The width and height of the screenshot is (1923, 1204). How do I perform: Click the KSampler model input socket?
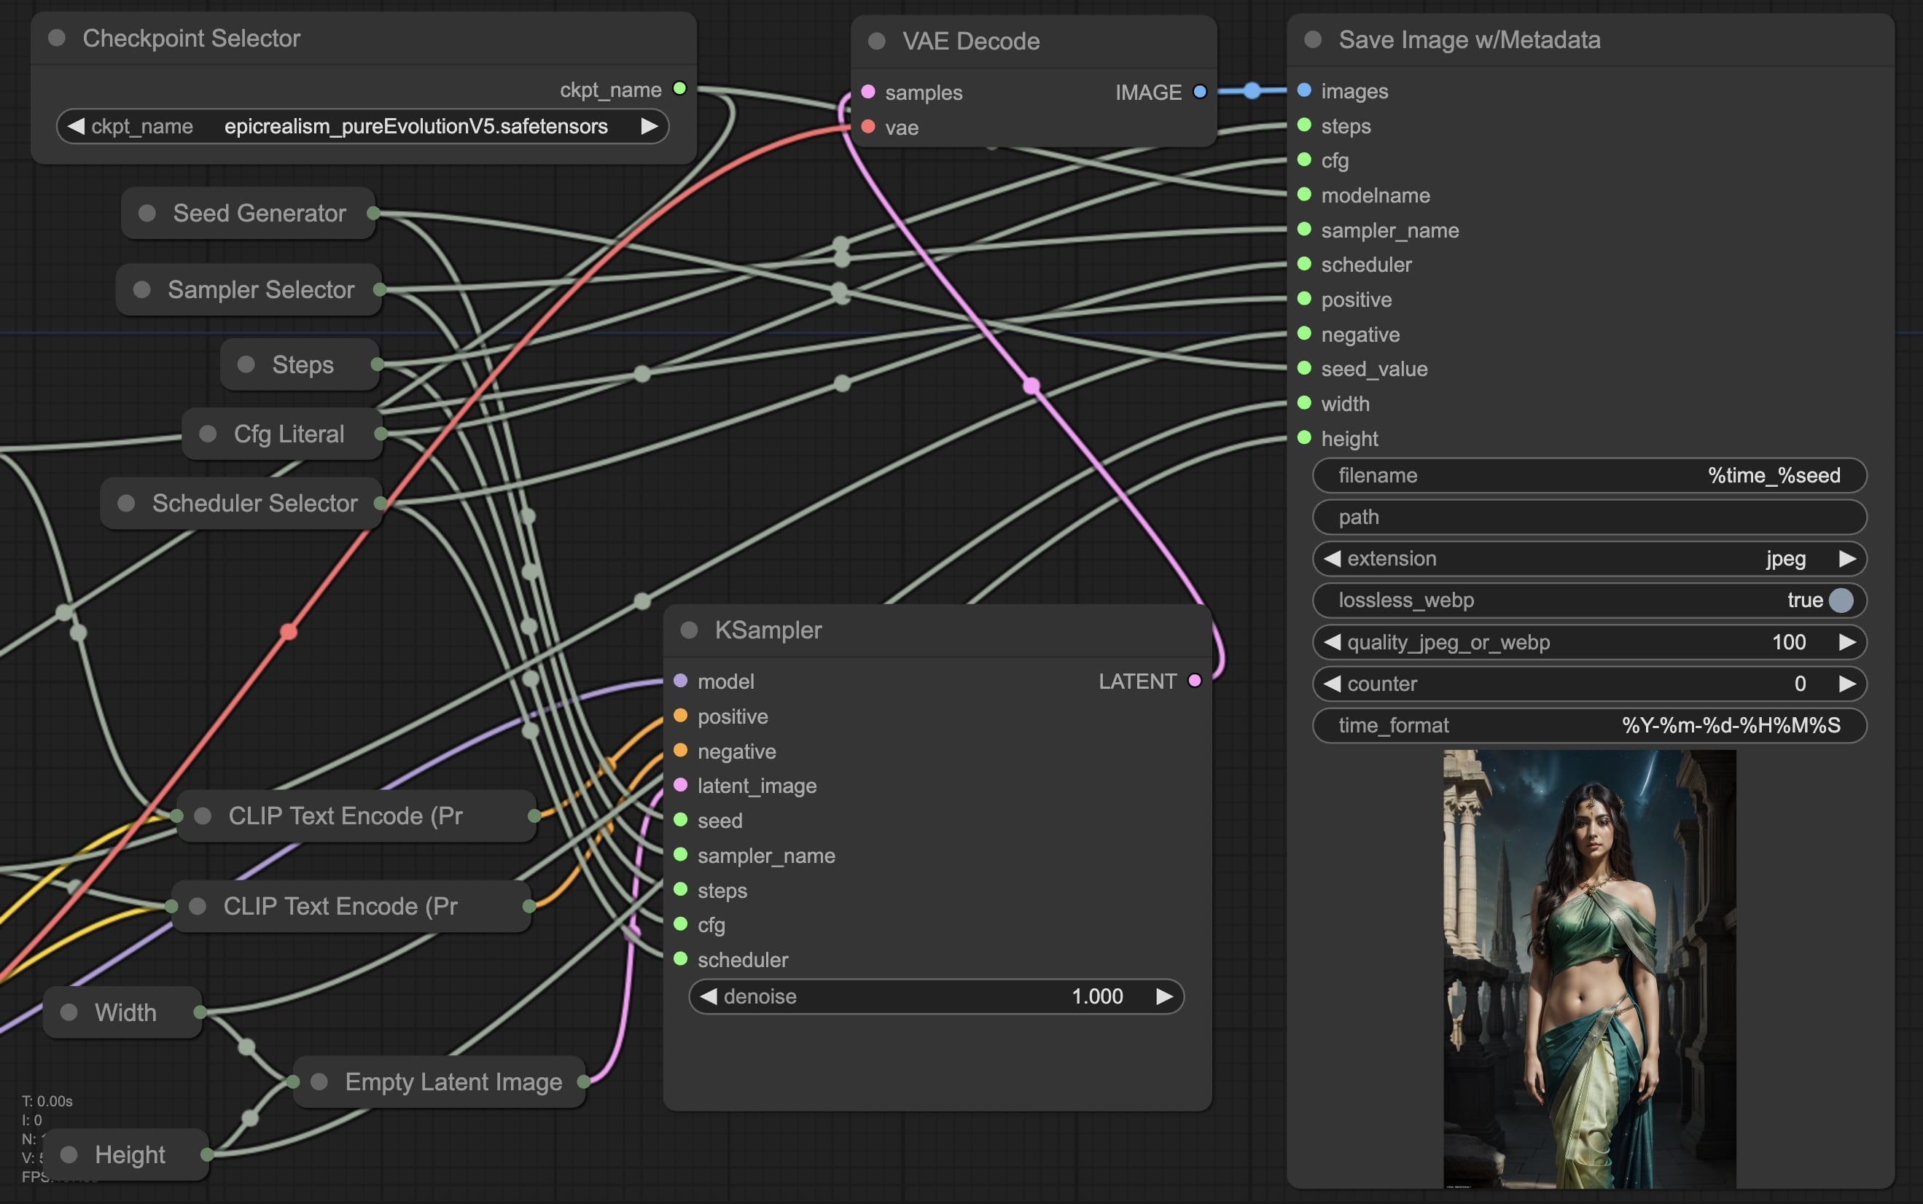coord(680,681)
